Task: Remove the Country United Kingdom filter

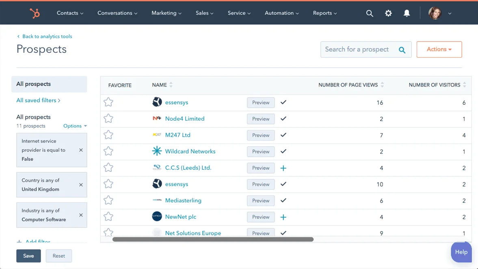Action: tap(81, 185)
